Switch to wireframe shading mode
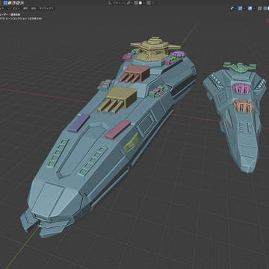 (x=265, y=8)
